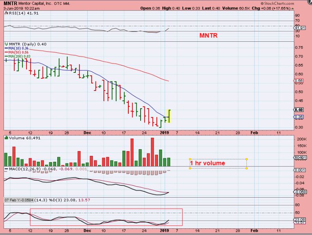The height and width of the screenshot is (235, 312).
Task: Click the red MA(50) legend color dash
Action: click(x=6, y=52)
